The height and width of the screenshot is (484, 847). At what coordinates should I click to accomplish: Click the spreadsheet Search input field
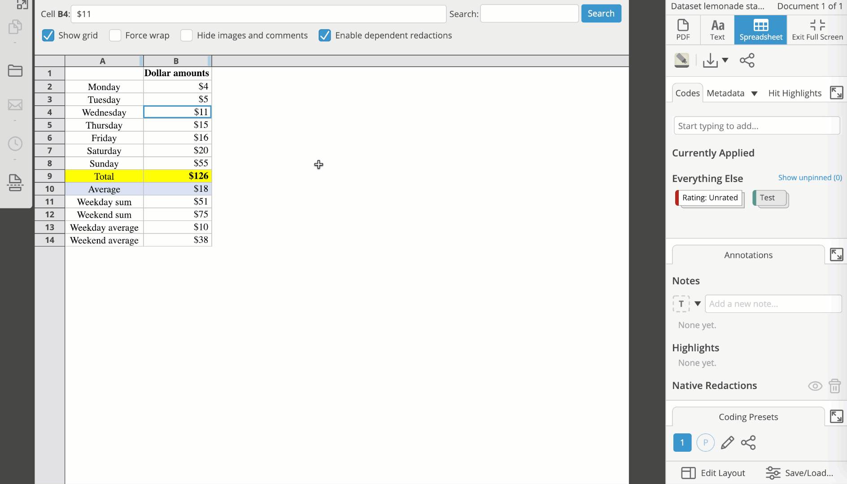coord(529,13)
